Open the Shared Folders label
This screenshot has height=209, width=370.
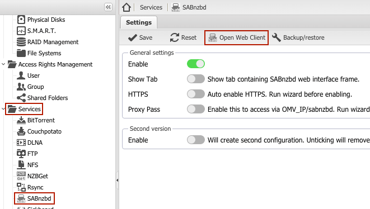coord(48,98)
